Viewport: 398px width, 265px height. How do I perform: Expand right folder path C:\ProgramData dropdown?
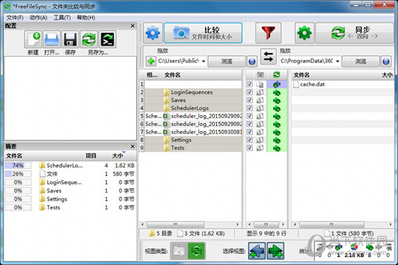[338, 62]
